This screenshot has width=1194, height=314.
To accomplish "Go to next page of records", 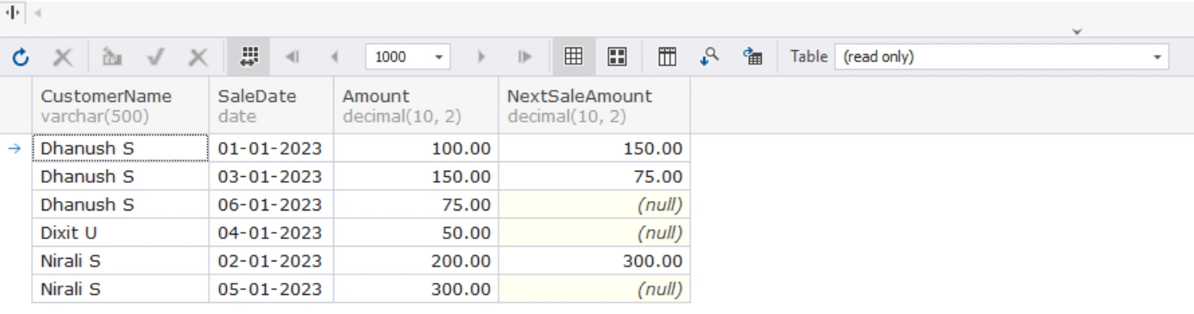I will point(481,58).
